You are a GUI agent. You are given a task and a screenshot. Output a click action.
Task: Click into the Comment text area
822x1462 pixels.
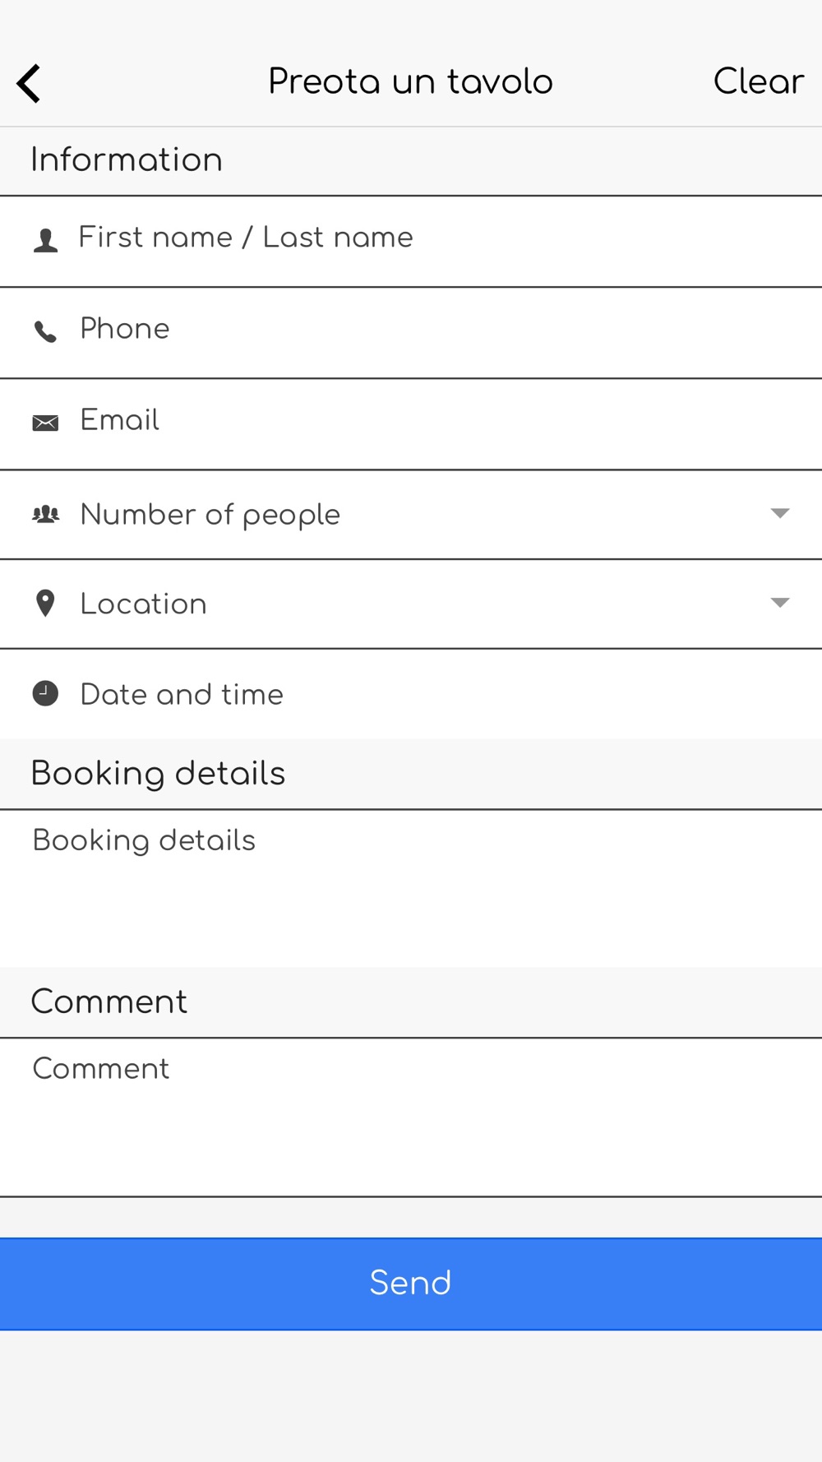pos(411,1117)
